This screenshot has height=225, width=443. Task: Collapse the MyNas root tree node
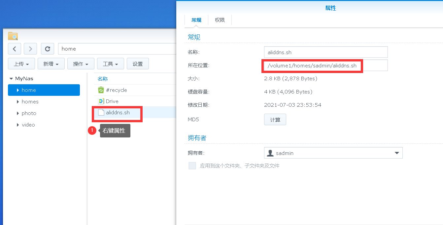[x=11, y=79]
